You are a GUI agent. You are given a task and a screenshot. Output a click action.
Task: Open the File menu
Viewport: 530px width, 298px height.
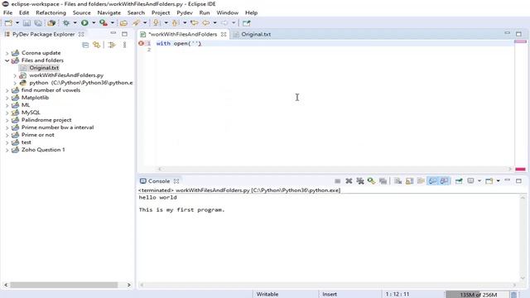7,12
